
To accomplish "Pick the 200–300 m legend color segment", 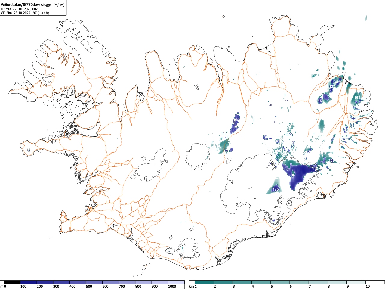I will pyautogui.click(x=45, y=282).
